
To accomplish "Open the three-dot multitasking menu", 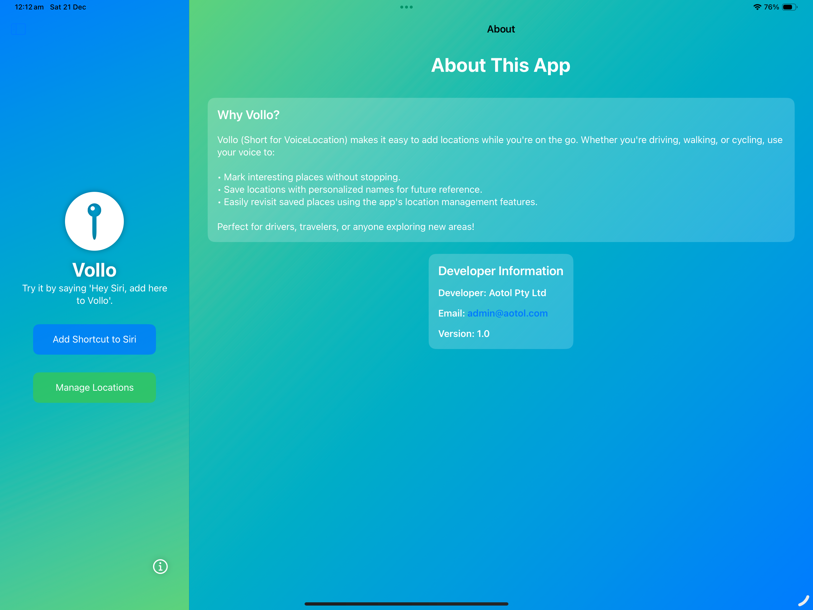I will tap(406, 7).
